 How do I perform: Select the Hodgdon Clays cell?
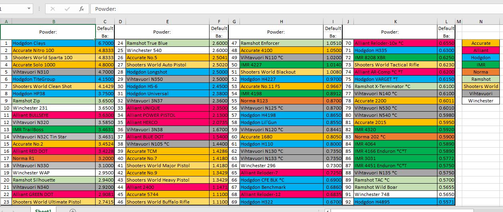click(54, 43)
